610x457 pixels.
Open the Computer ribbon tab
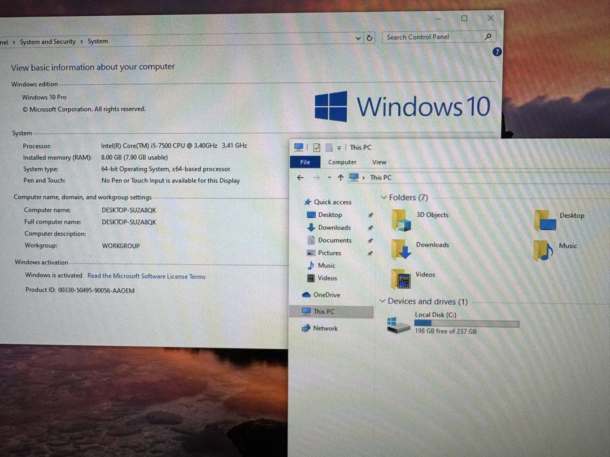tap(342, 162)
